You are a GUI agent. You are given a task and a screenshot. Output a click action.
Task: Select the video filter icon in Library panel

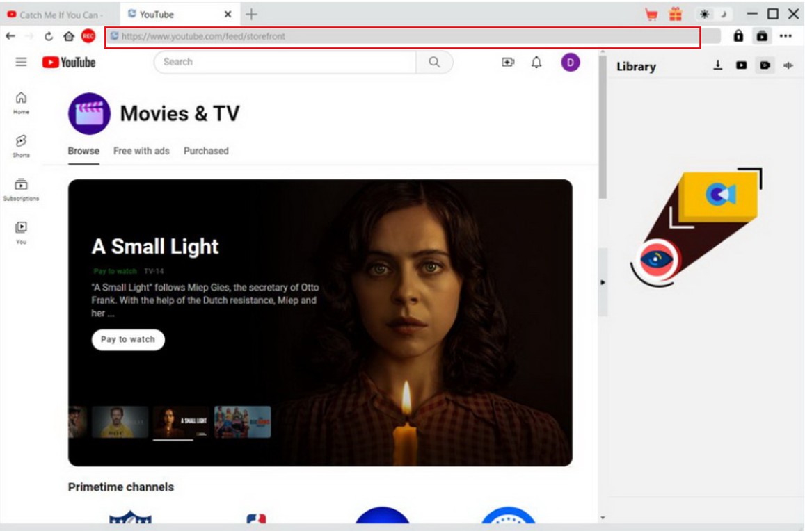765,66
